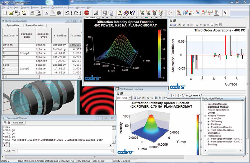The width and height of the screenshot is (250, 163).
Task: Click the Command Window vertical scrollbar up arrow
Action: pyautogui.click(x=114, y=128)
